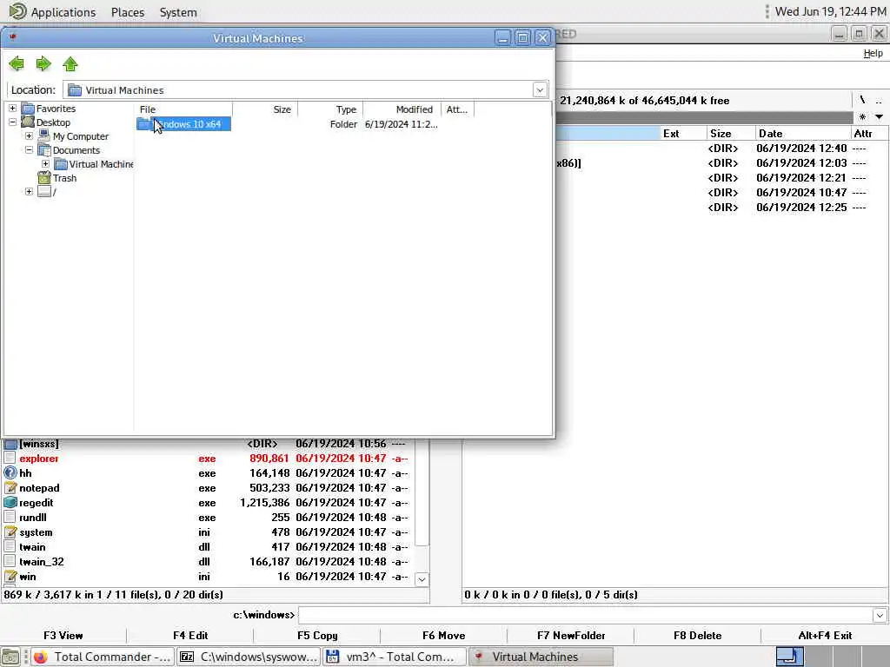
Task: Select the Windows 10 x64 folder
Action: [x=183, y=123]
